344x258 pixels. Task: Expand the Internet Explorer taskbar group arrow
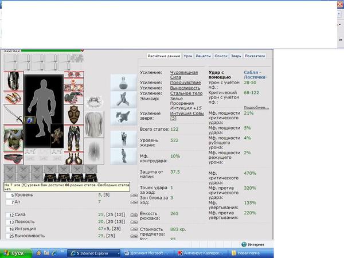[119, 253]
